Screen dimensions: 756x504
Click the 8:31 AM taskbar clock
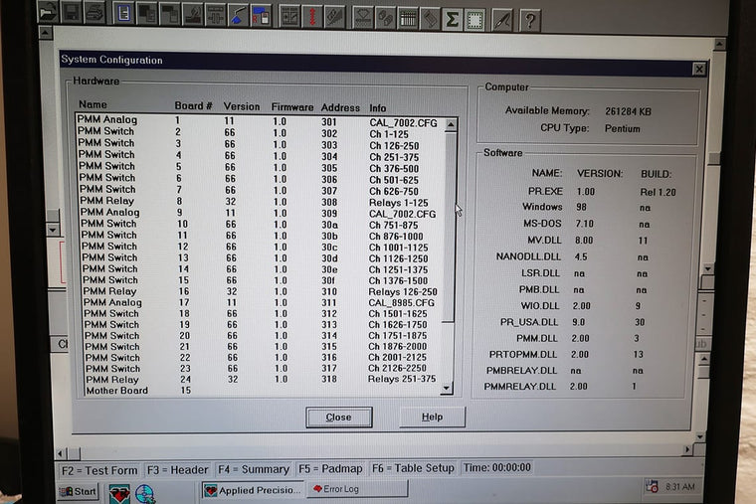pyautogui.click(x=680, y=486)
